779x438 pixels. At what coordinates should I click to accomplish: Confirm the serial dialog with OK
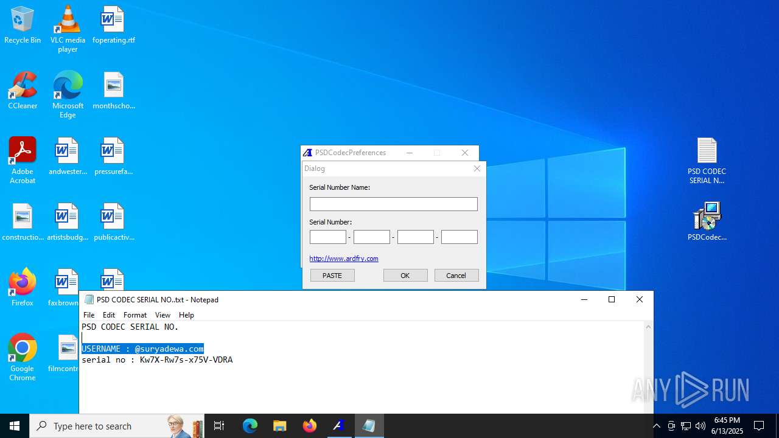pyautogui.click(x=405, y=276)
